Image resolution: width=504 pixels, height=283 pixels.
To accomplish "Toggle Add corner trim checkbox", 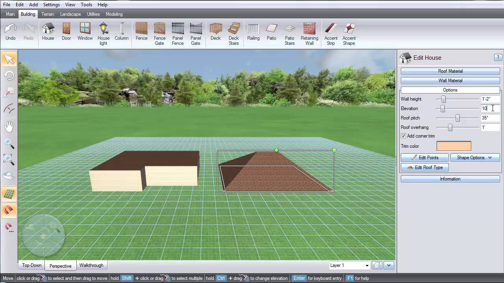I will [x=403, y=136].
